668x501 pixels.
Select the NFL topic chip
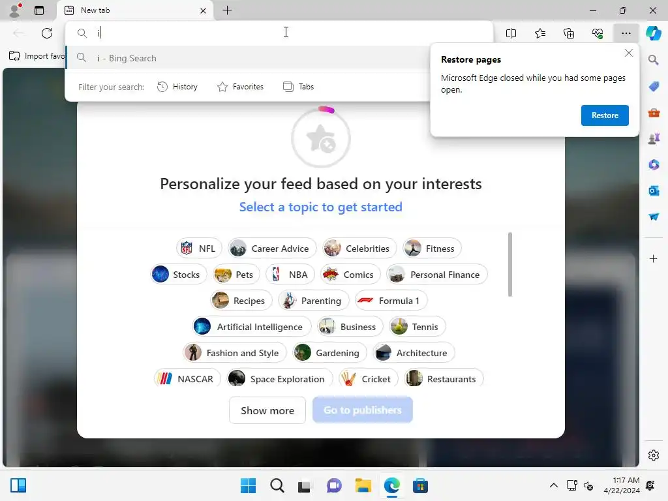(x=199, y=249)
